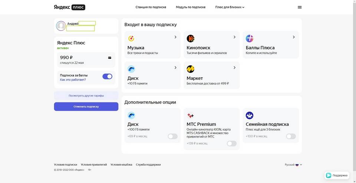The width and height of the screenshot is (356, 183).
Task: Open the Условия подписки link
Action: (65, 165)
